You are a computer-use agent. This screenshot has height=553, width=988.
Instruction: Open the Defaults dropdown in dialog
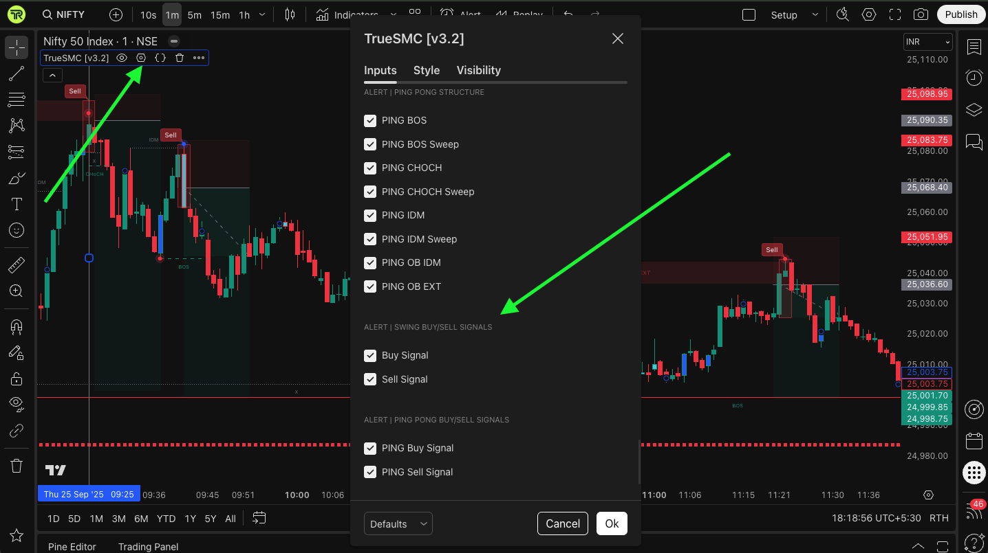pyautogui.click(x=398, y=523)
